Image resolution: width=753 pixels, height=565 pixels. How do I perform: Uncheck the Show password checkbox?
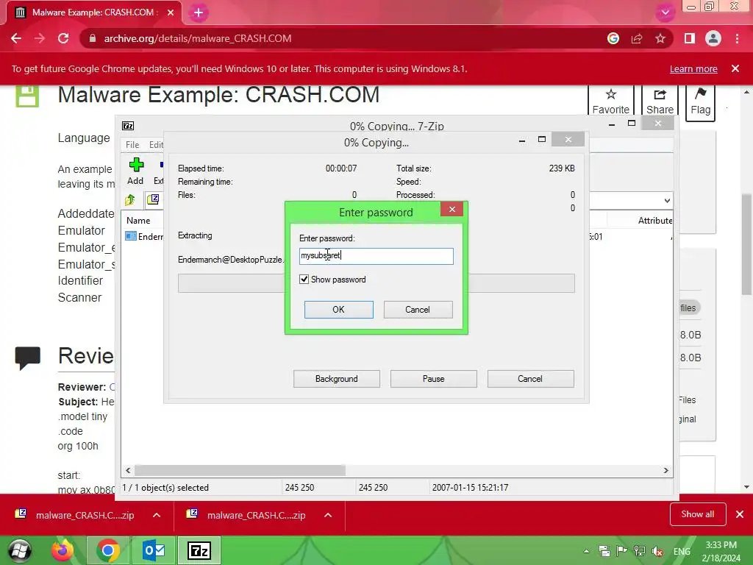point(304,279)
